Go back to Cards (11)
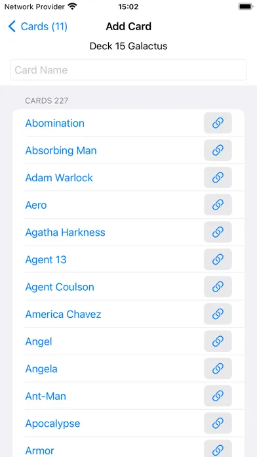This screenshot has height=457, width=257. [38, 26]
